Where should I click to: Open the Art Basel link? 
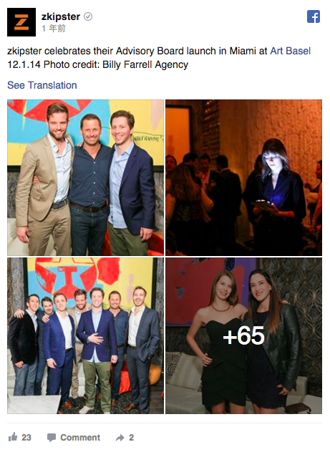point(290,51)
